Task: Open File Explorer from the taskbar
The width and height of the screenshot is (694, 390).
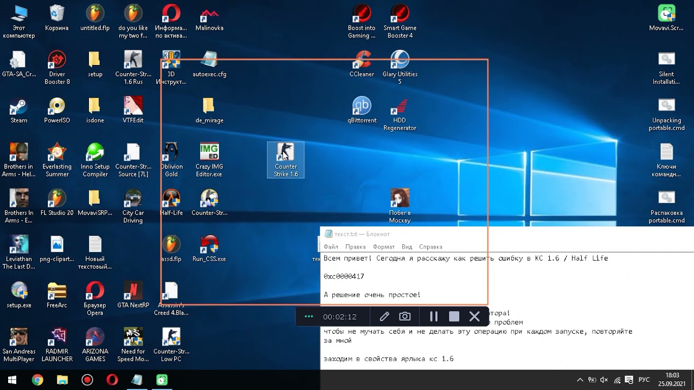Action: [62, 380]
